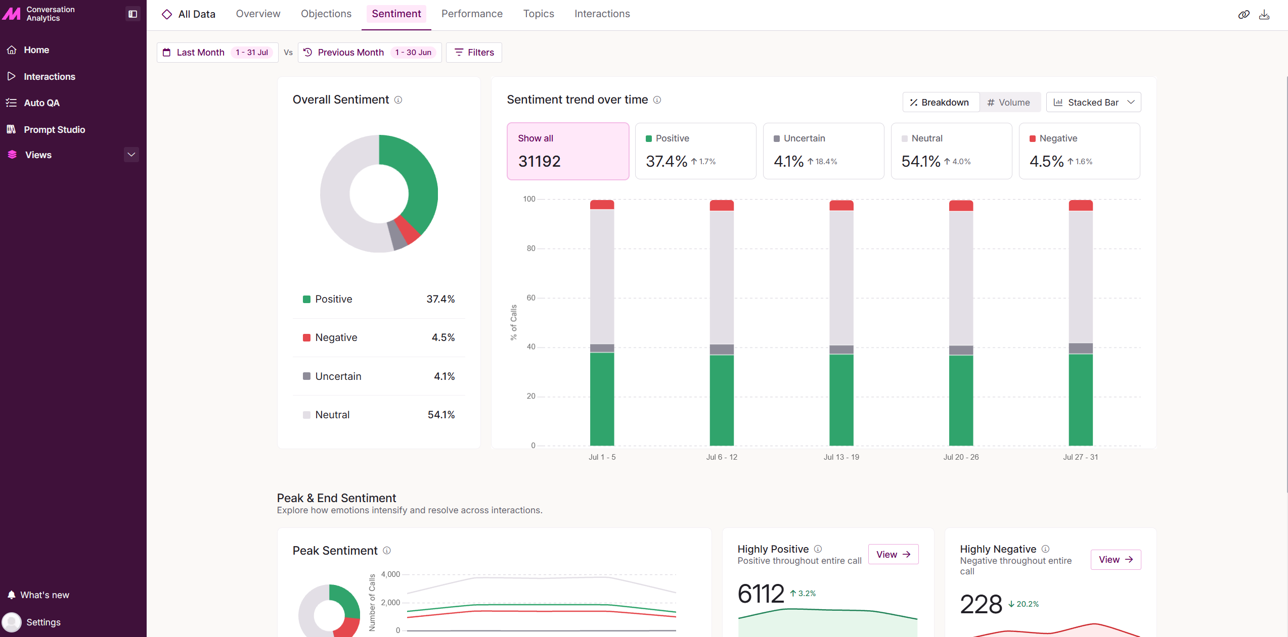Select the Positive sentiment filter card
The height and width of the screenshot is (637, 1288).
click(695, 151)
